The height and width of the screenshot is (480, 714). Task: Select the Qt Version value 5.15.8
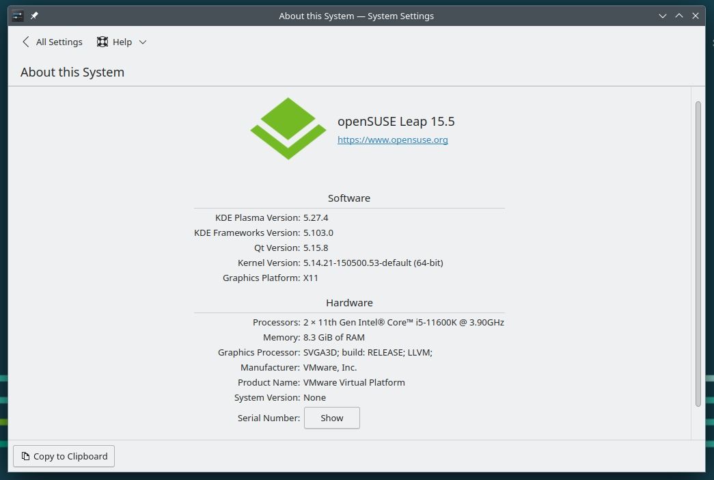pyautogui.click(x=316, y=248)
